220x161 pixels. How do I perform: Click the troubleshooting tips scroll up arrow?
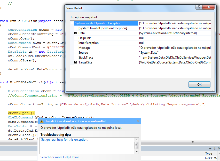[x=137, y=140]
